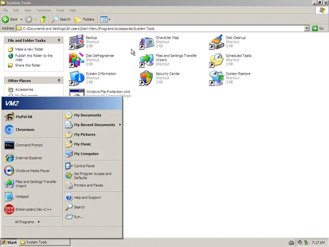Open My Computer from Start menu

click(x=93, y=154)
